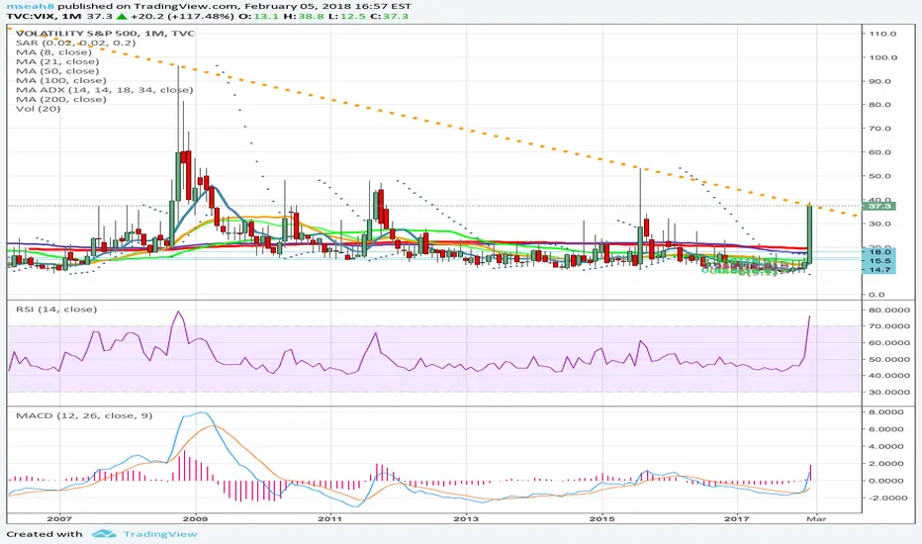Click the 2009 label on time axis
The height and width of the screenshot is (544, 922).
tap(195, 518)
